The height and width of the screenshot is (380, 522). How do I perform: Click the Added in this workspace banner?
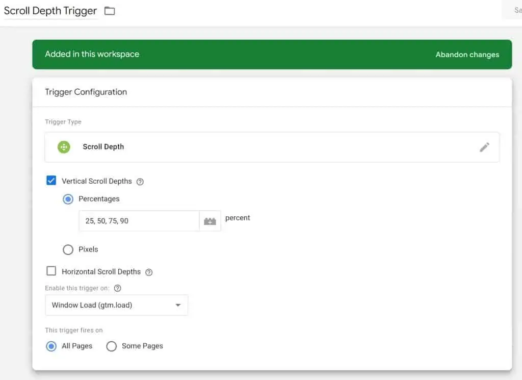point(92,54)
